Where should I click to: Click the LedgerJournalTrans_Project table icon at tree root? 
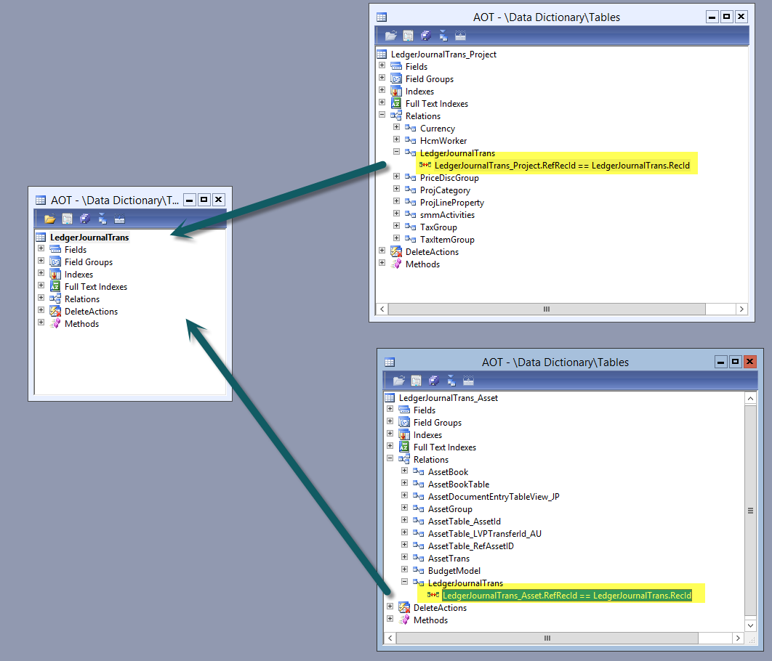tap(382, 54)
